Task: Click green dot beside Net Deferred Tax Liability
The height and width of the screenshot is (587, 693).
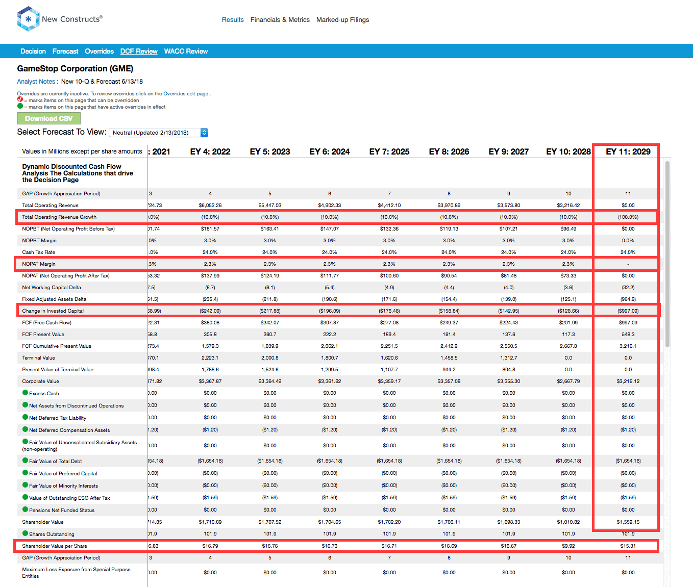Action: (25, 417)
